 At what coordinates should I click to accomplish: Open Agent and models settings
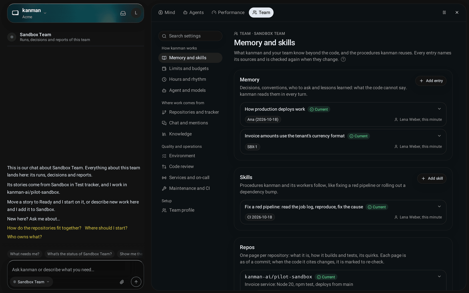(x=190, y=90)
